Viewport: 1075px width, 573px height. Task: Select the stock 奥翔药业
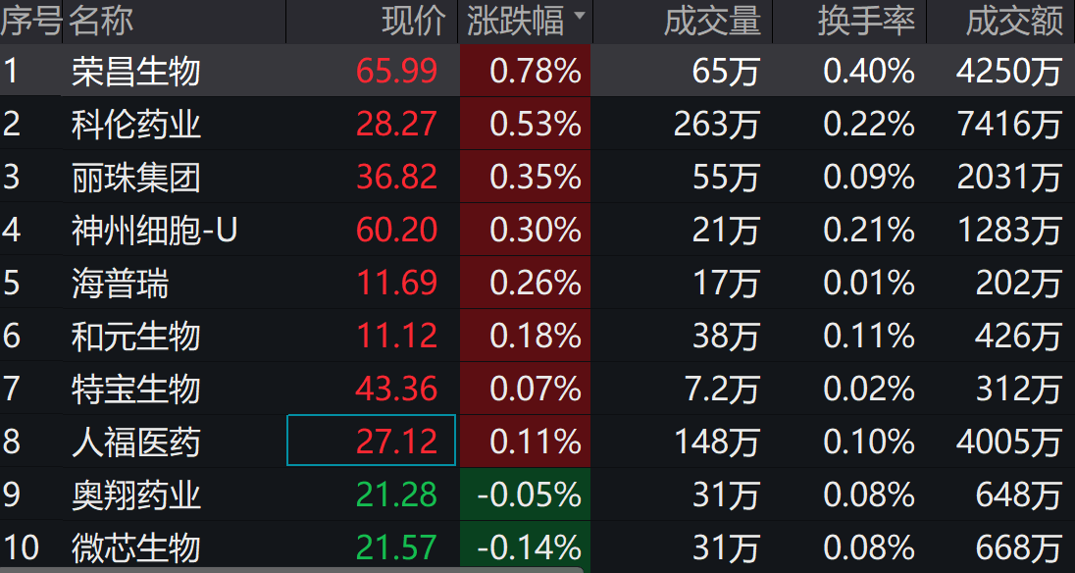click(136, 495)
